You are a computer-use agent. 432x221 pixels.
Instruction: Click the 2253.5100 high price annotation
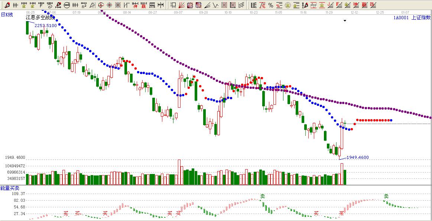click(x=45, y=26)
